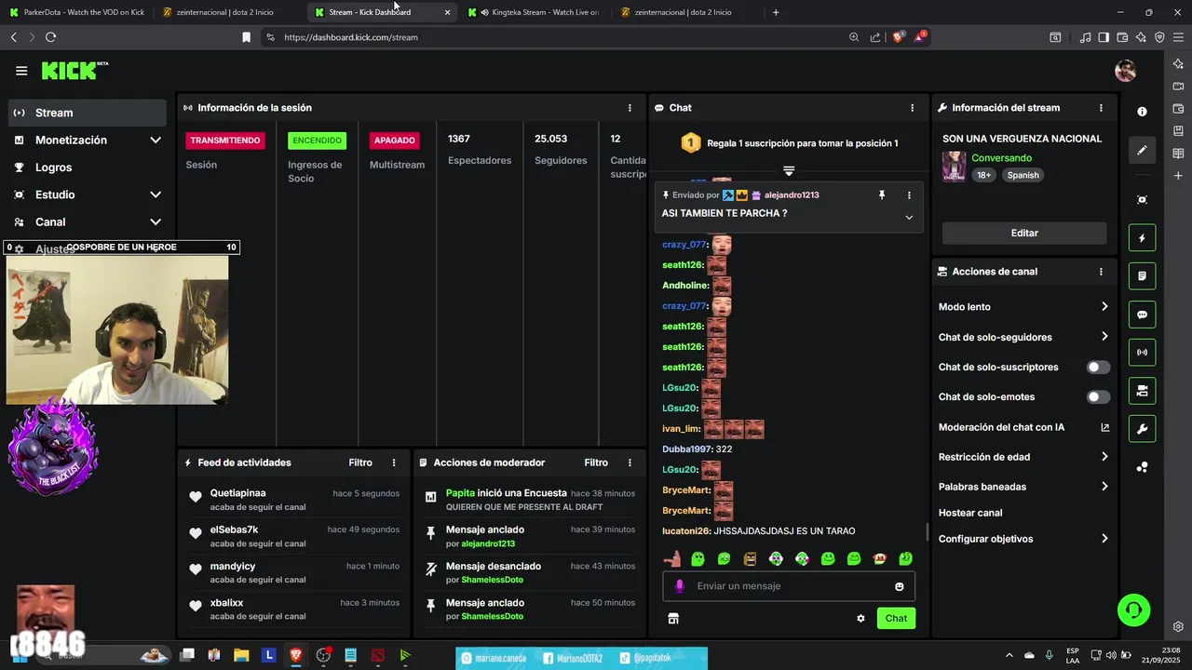Open the chat settings gear icon
The image size is (1192, 670).
(x=860, y=618)
